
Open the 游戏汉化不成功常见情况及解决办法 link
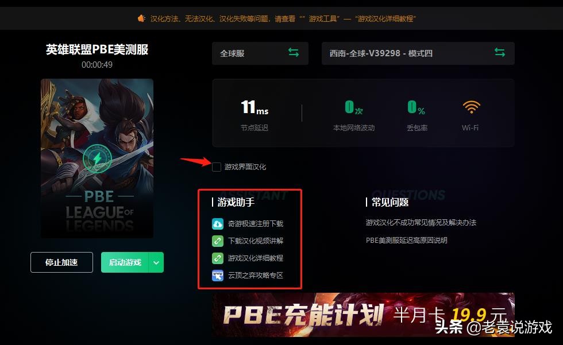coord(421,223)
